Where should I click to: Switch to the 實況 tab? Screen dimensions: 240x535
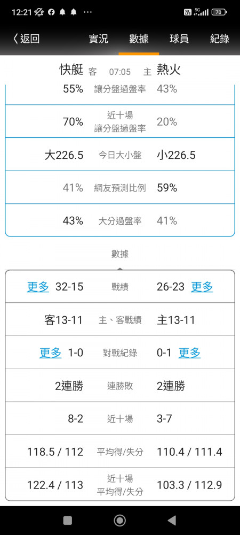pyautogui.click(x=98, y=39)
